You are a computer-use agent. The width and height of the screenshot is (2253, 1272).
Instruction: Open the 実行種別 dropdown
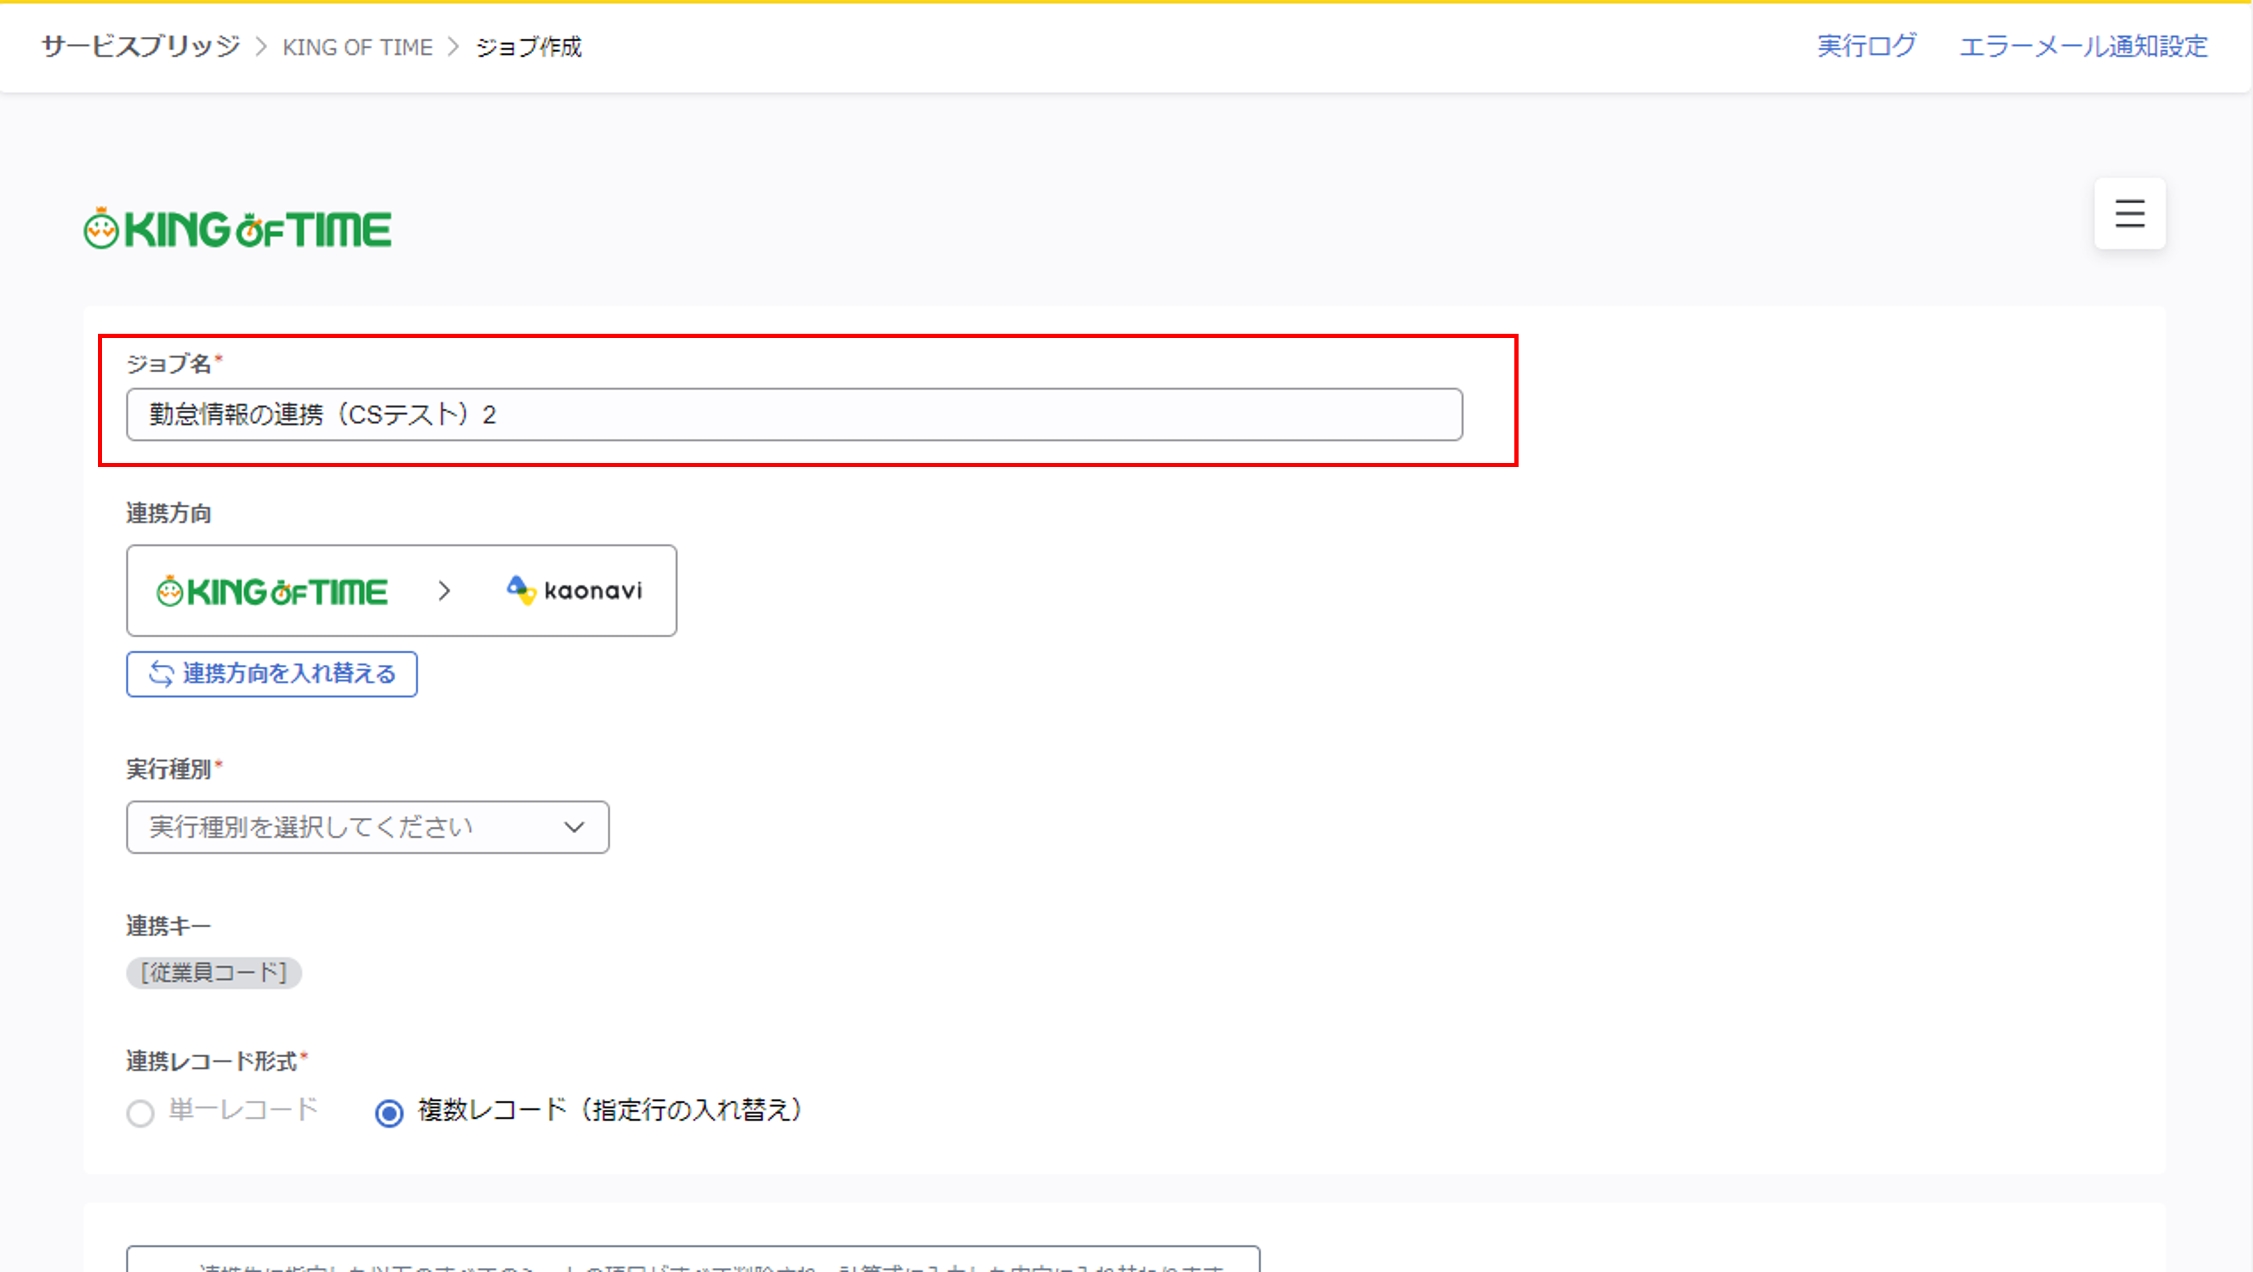[x=367, y=827]
